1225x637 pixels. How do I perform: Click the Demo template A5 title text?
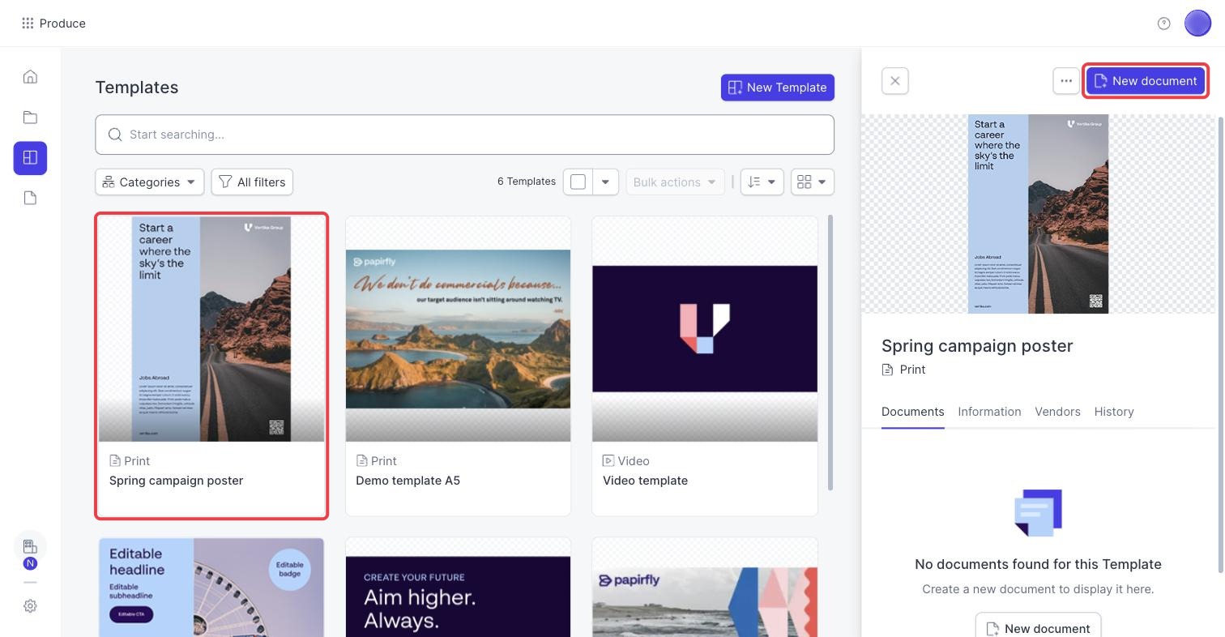coord(408,481)
